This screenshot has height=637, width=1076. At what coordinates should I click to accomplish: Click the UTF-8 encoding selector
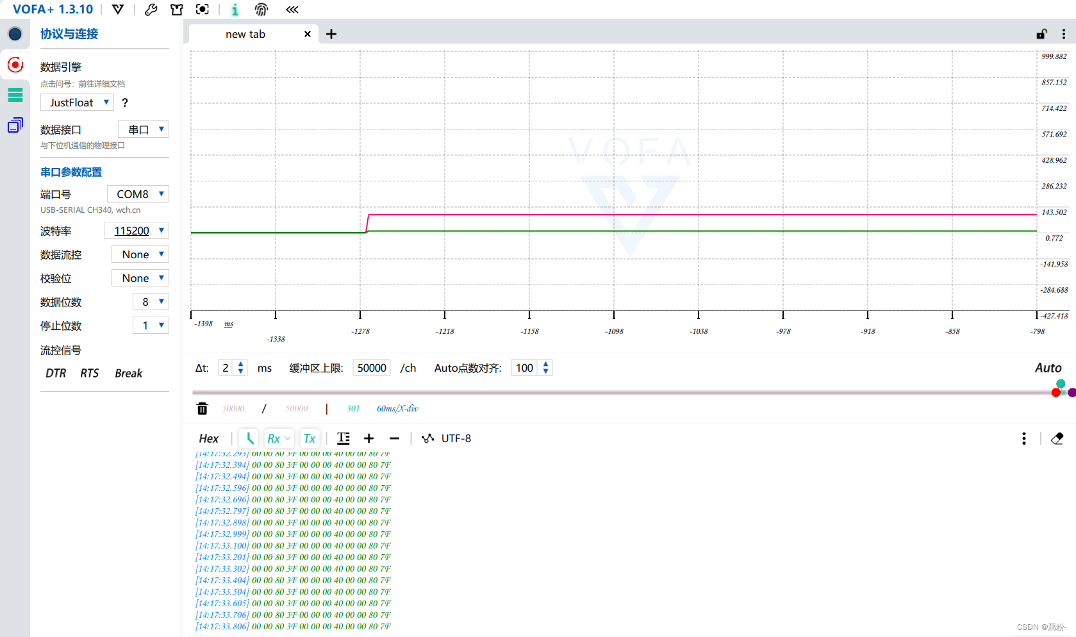446,438
